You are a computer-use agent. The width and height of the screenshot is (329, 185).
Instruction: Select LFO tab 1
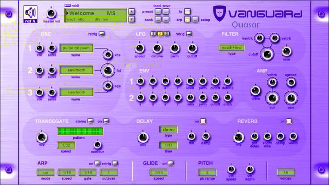tap(154, 34)
